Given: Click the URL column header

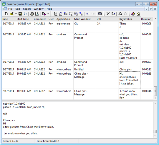Looking at the screenshot, I should click(107, 19).
